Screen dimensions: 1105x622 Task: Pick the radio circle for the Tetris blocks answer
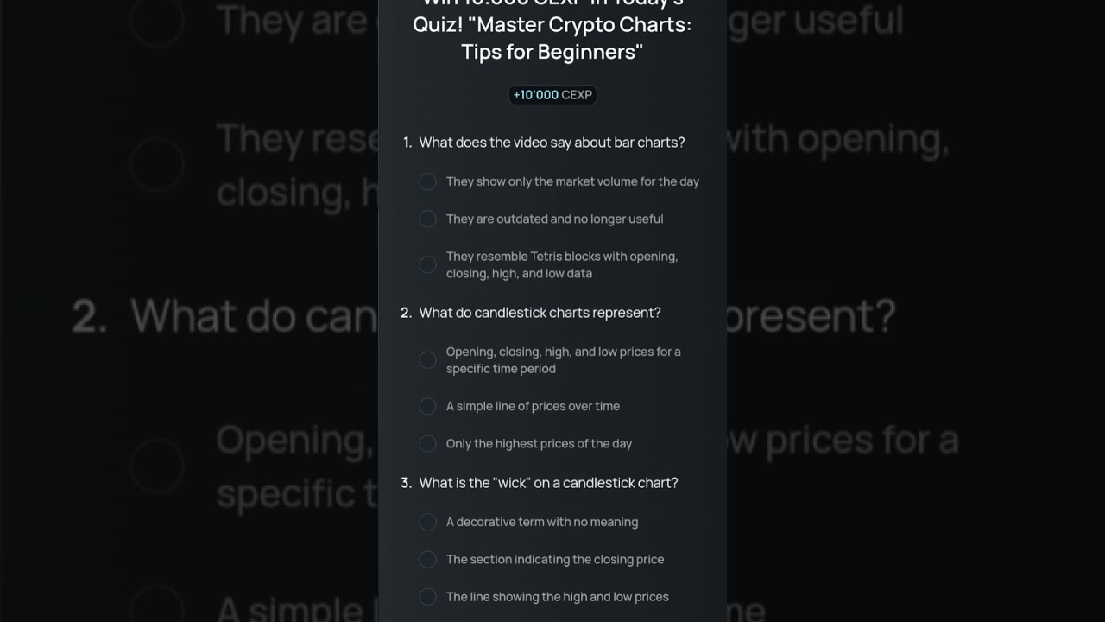[427, 265]
